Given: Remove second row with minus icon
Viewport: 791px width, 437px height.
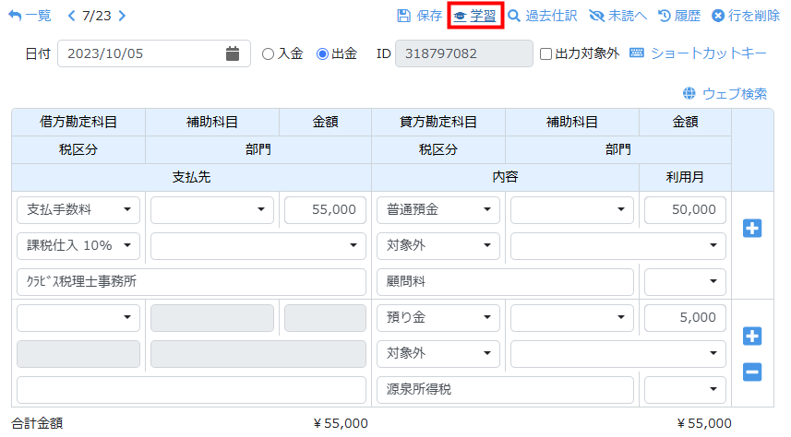Looking at the screenshot, I should pyautogui.click(x=752, y=372).
